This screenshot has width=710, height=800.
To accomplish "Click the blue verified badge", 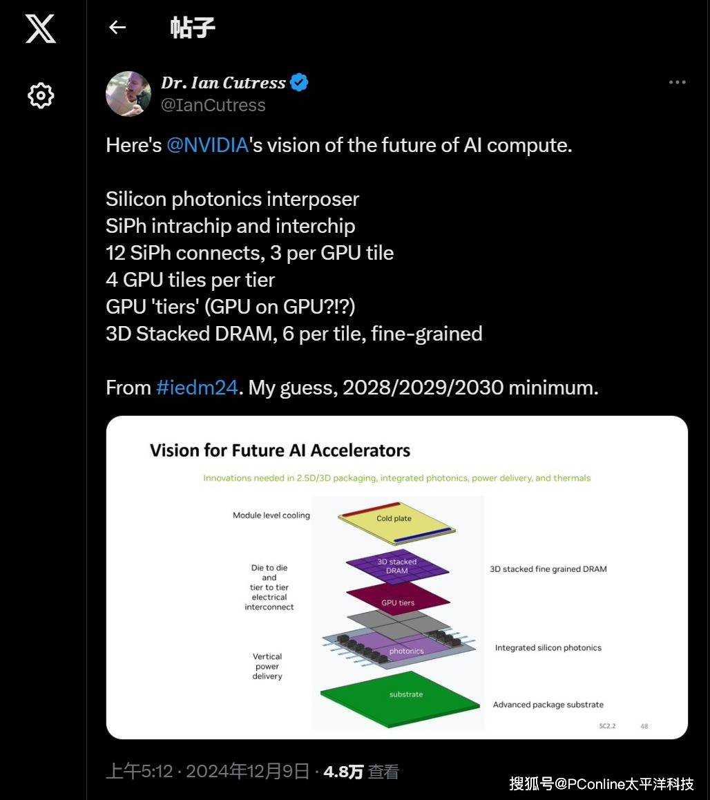I will [299, 83].
